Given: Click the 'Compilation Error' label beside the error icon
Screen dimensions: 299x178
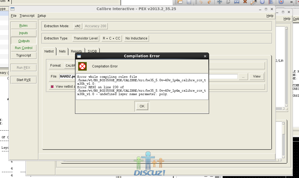Looking at the screenshot, I should coord(105,66).
